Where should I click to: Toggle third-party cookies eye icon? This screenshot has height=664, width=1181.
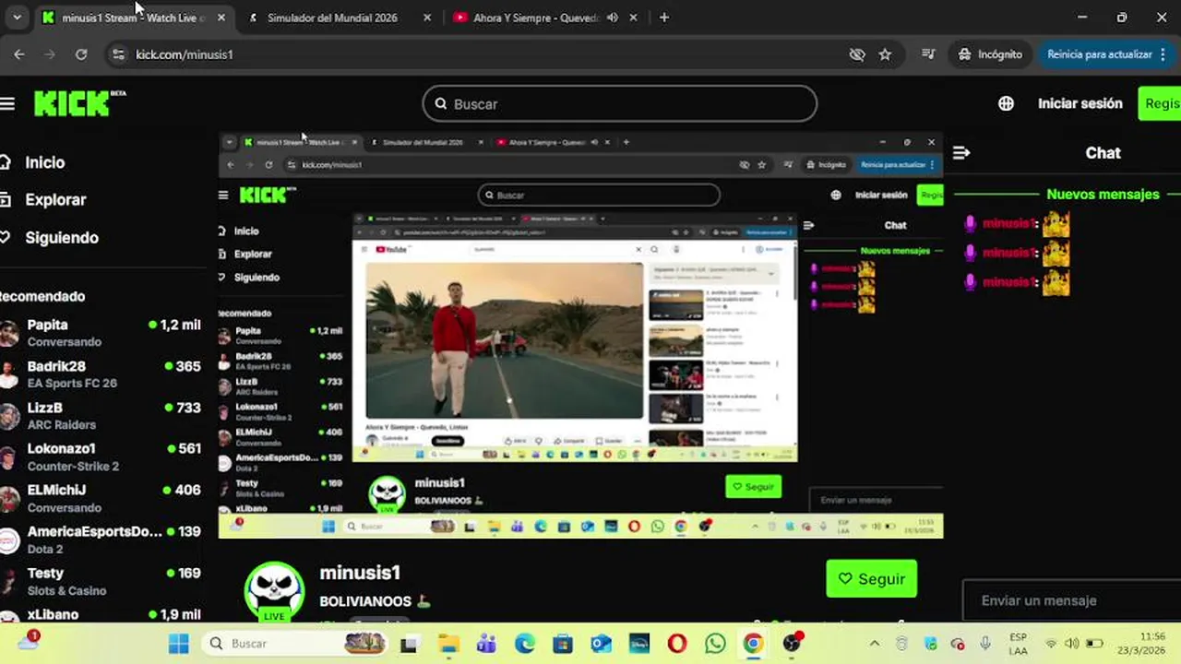coord(857,54)
